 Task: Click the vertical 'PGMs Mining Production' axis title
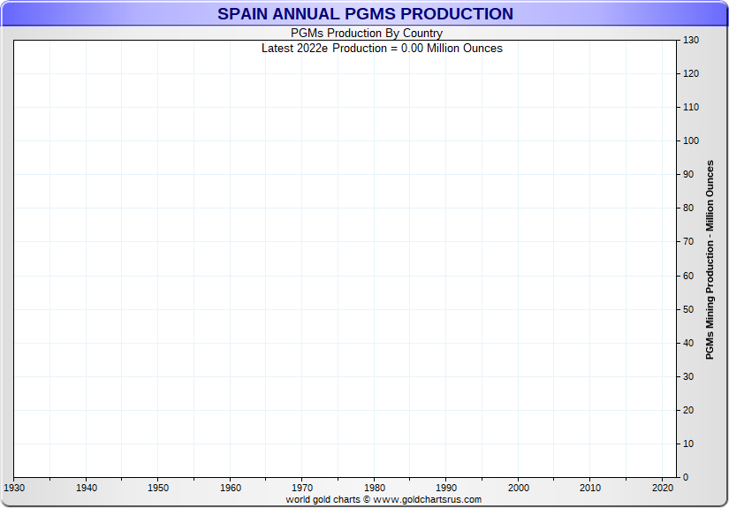[x=710, y=260]
